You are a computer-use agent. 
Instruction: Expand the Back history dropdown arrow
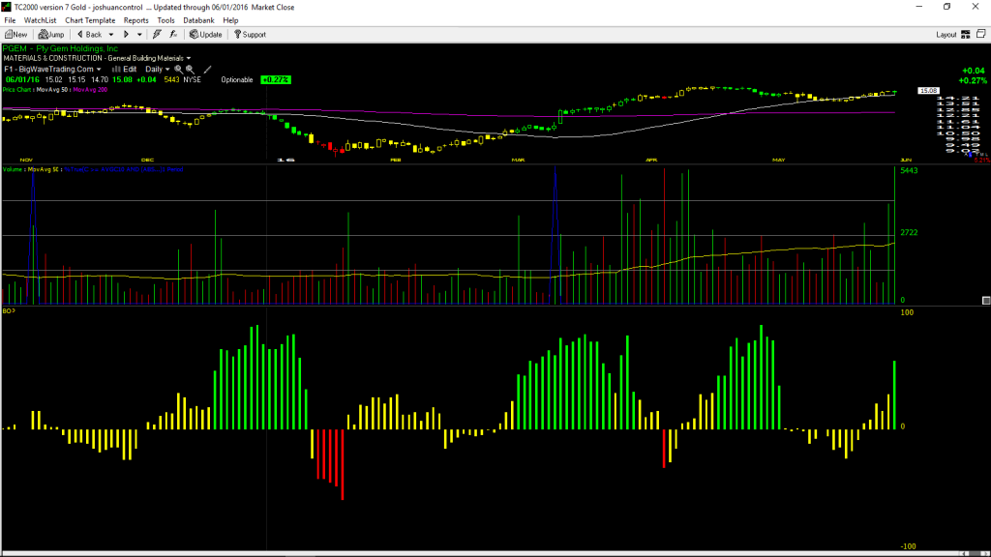[111, 35]
